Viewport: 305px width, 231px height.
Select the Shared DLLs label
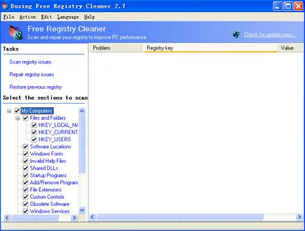point(44,168)
